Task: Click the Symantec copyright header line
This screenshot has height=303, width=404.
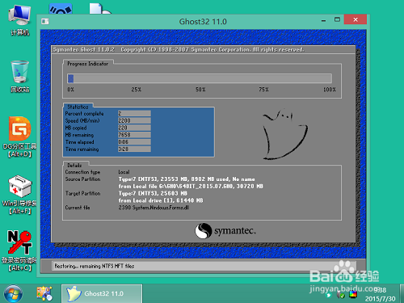Action: (179, 49)
